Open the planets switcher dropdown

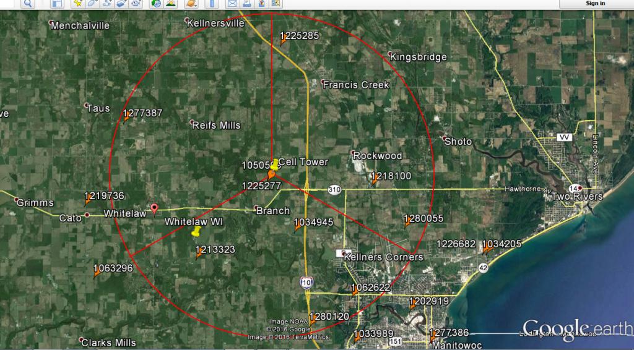coord(191,3)
